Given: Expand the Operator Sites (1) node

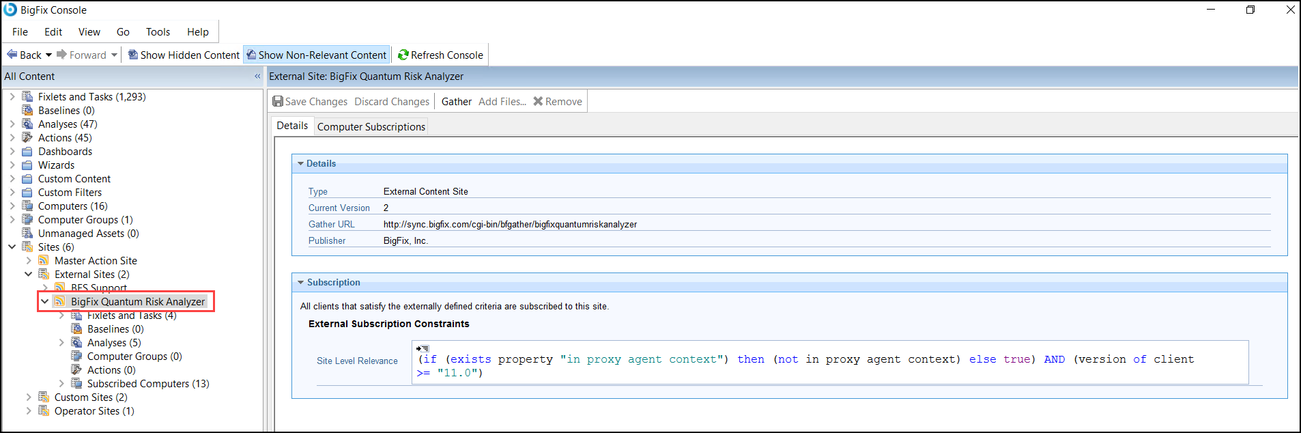Looking at the screenshot, I should pos(29,410).
